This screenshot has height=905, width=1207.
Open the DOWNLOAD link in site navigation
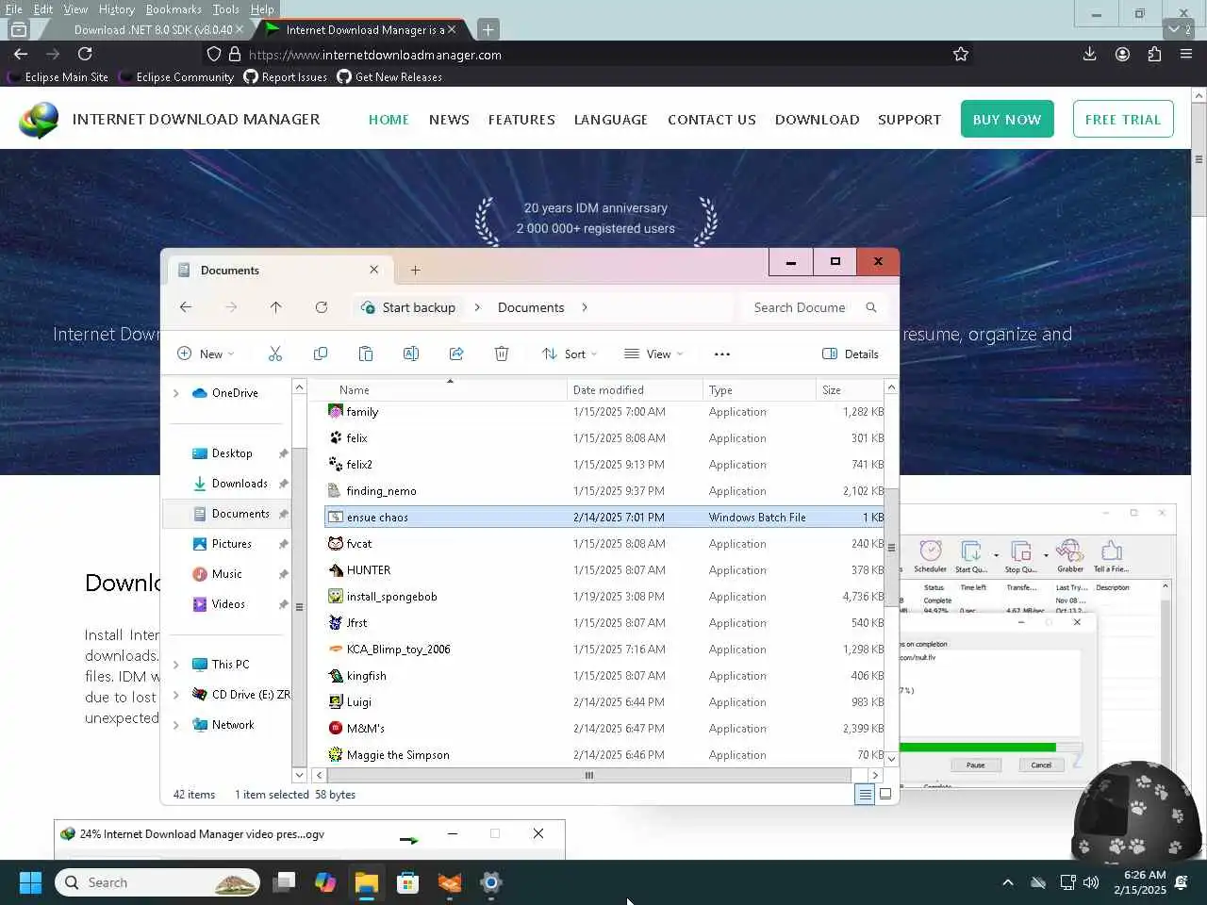click(x=817, y=120)
